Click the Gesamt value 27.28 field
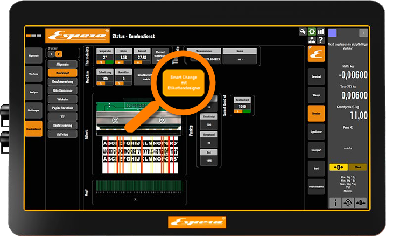 point(142,56)
